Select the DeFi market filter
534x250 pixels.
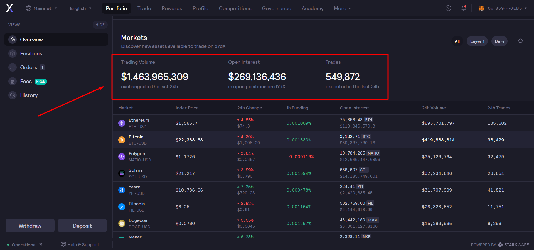click(499, 41)
